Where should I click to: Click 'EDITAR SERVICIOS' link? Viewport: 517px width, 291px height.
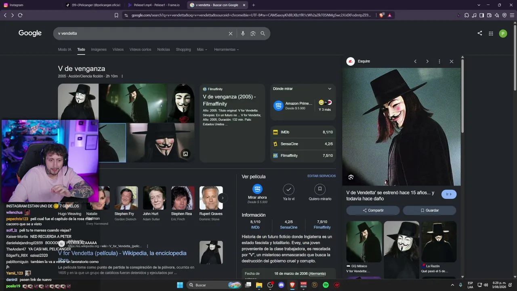coord(322,176)
